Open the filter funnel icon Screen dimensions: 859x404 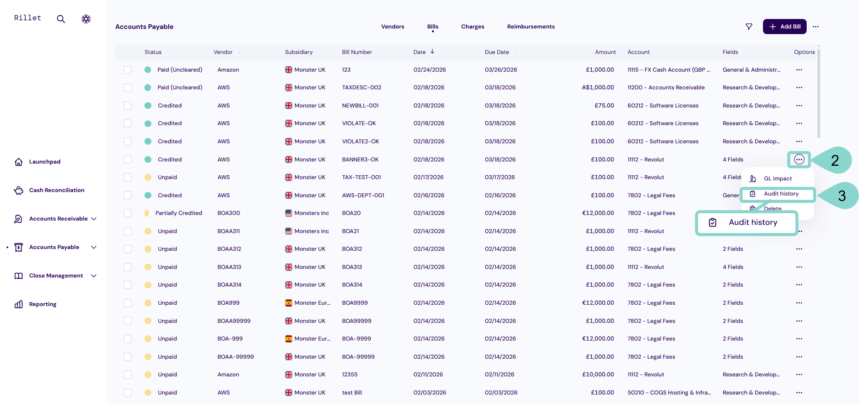click(x=749, y=27)
